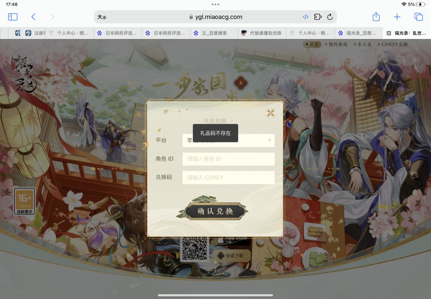Viewport: 431px width, 299px height.
Task: Open the code brackets extension icon
Action: (305, 17)
